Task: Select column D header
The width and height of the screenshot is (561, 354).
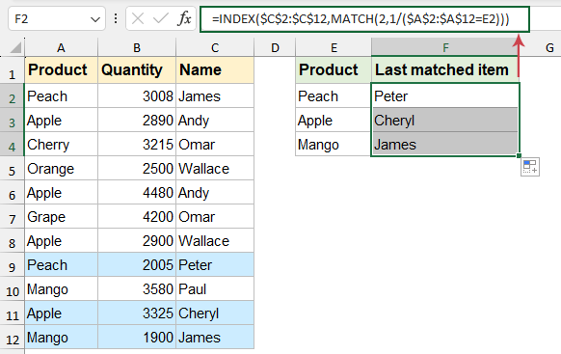Action: [275, 47]
